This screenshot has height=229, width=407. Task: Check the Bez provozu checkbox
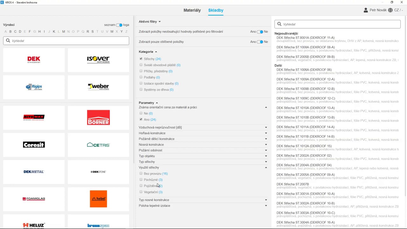141,174
